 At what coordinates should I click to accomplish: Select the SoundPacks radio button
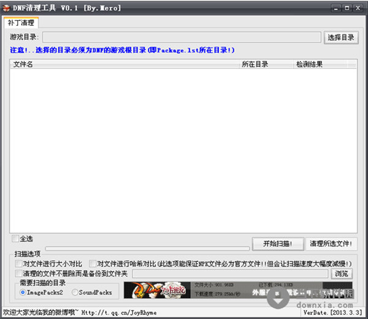75,292
